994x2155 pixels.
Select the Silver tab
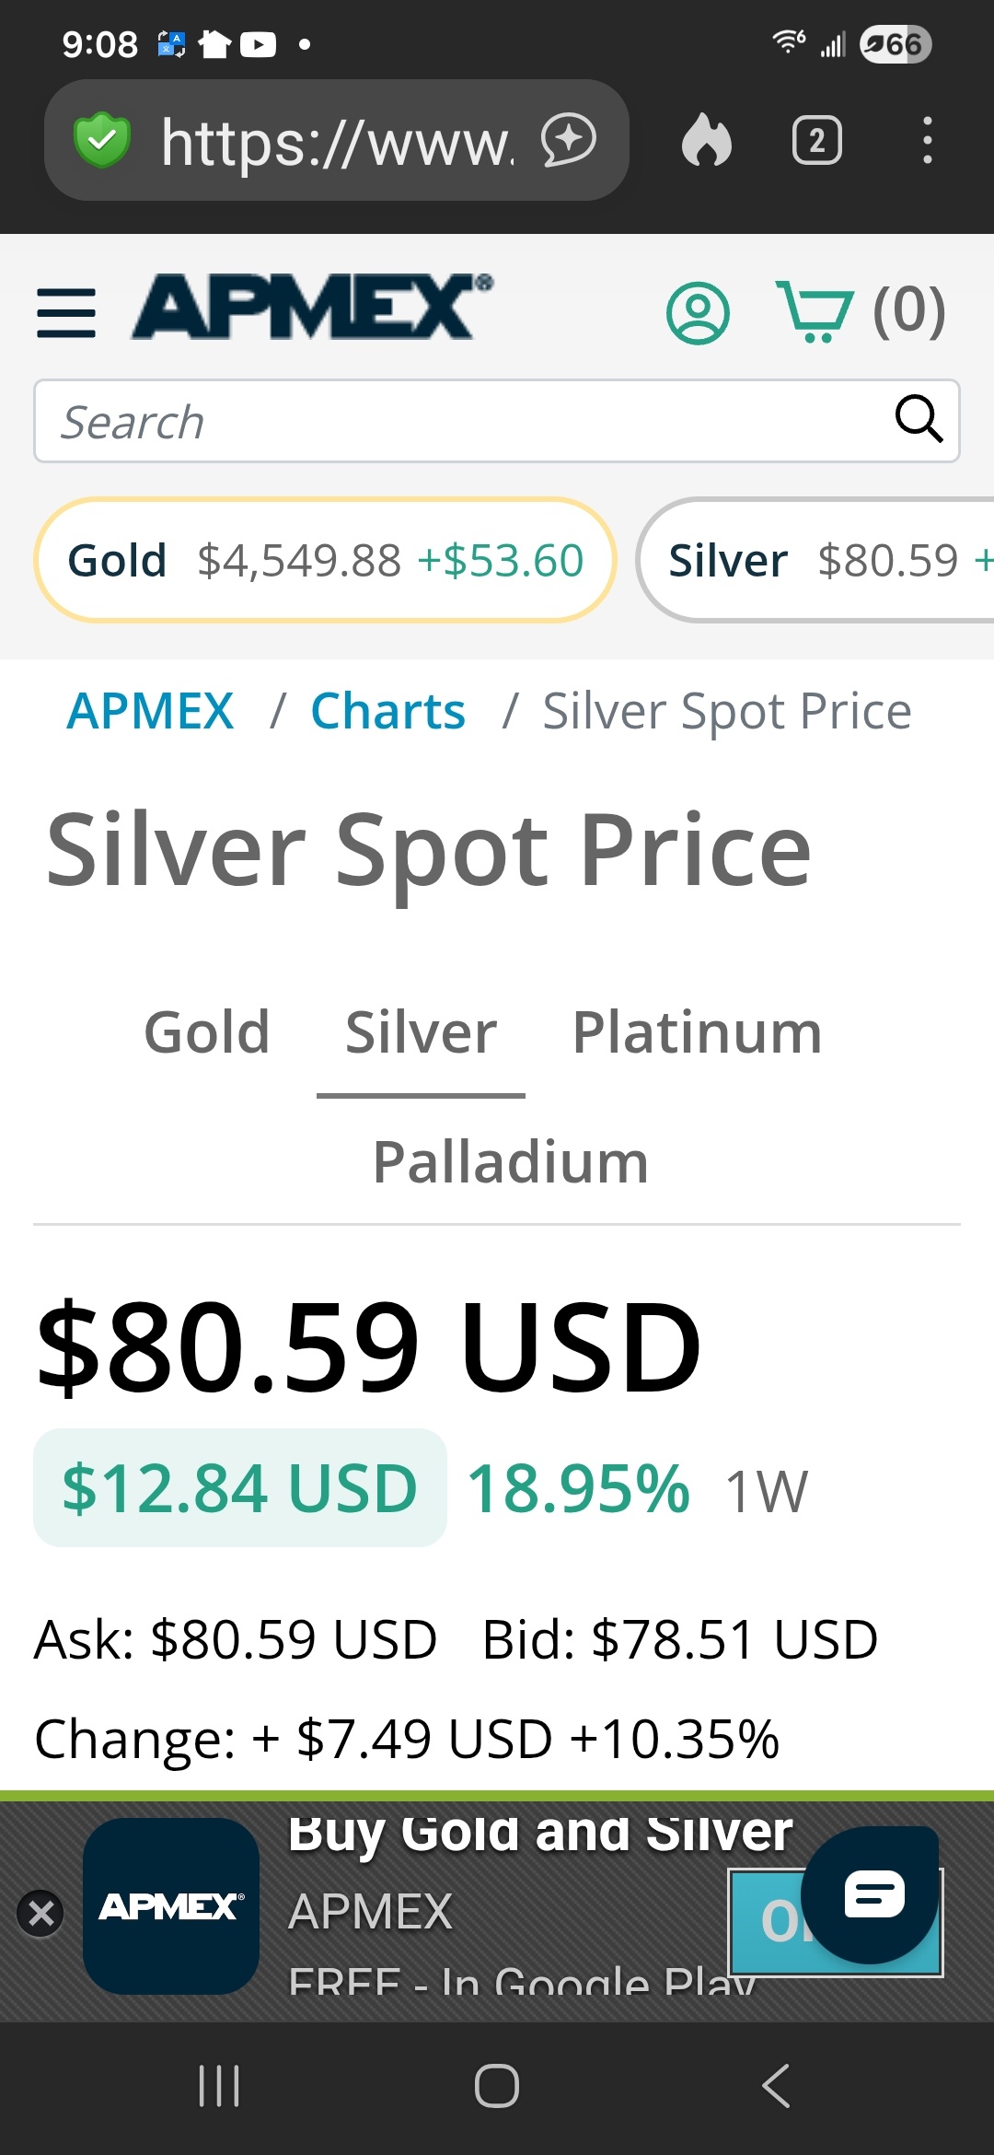click(x=421, y=1031)
